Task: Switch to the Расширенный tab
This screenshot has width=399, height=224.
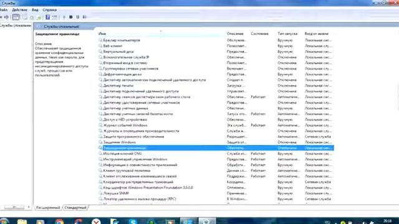Action: (x=48, y=207)
